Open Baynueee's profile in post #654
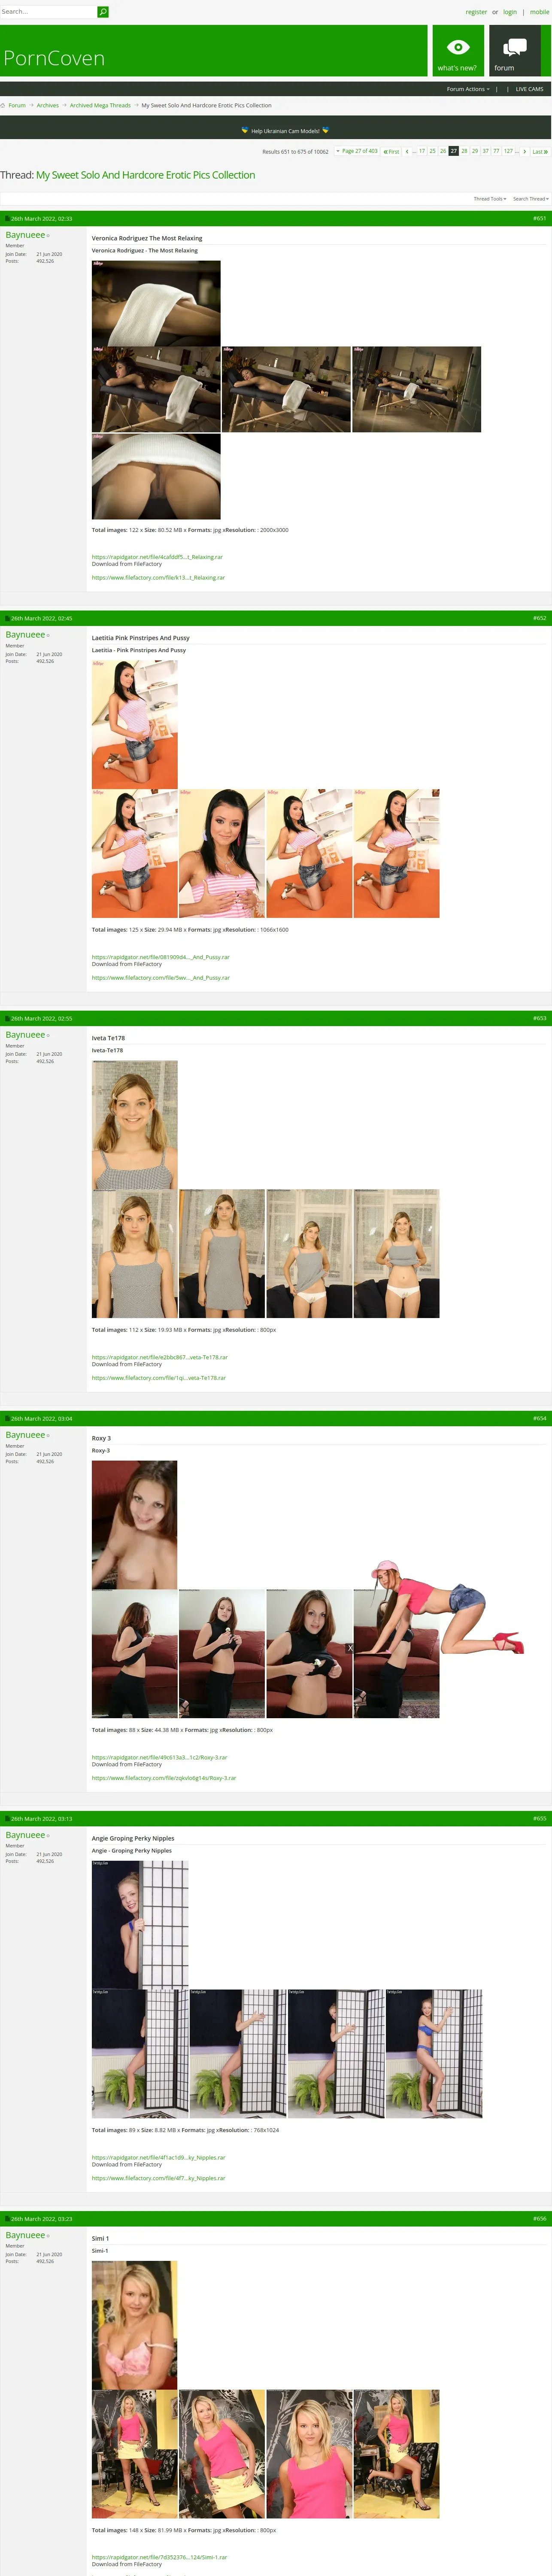The image size is (552, 2576). 25,1435
